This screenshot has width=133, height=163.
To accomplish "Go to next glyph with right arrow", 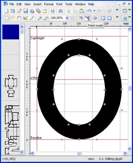I will coord(109,18).
